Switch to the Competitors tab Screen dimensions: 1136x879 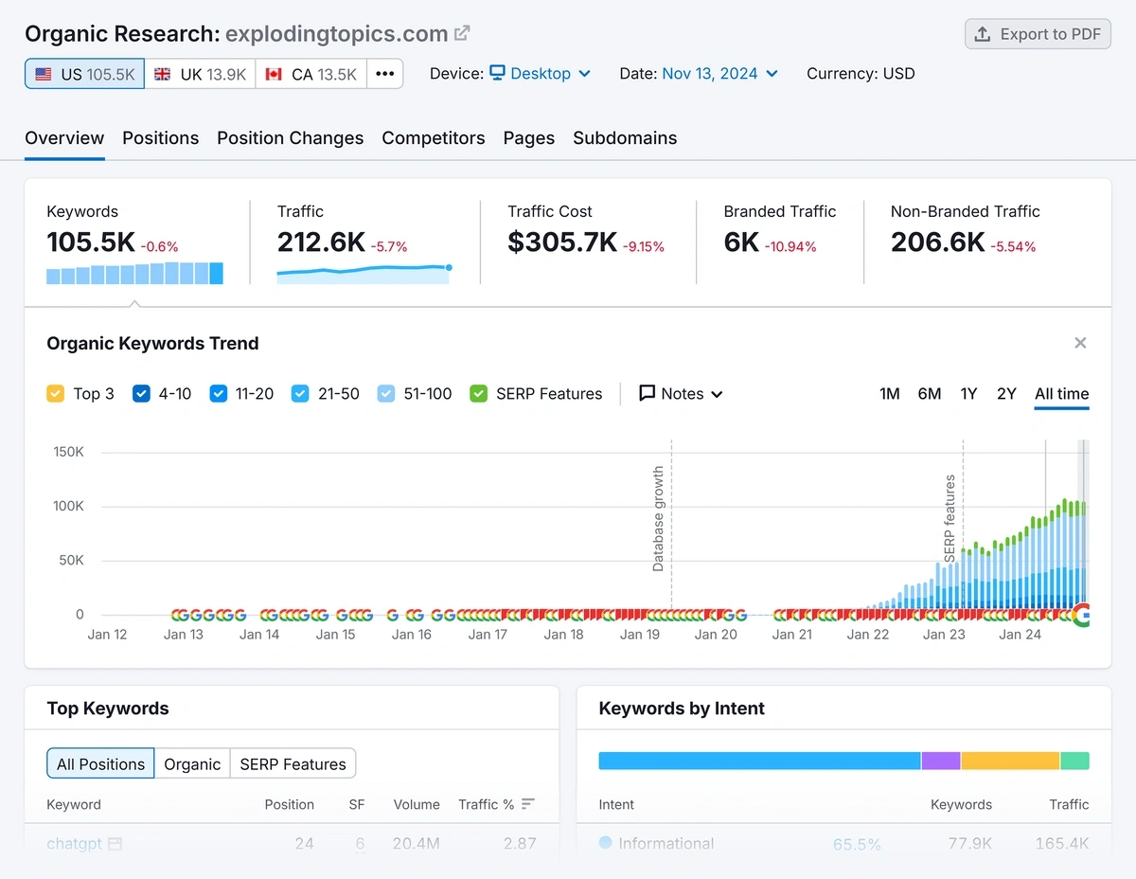coord(434,138)
